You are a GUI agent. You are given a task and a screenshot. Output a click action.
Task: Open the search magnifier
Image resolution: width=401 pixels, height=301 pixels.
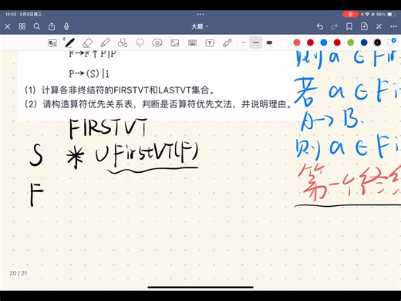pos(37,26)
